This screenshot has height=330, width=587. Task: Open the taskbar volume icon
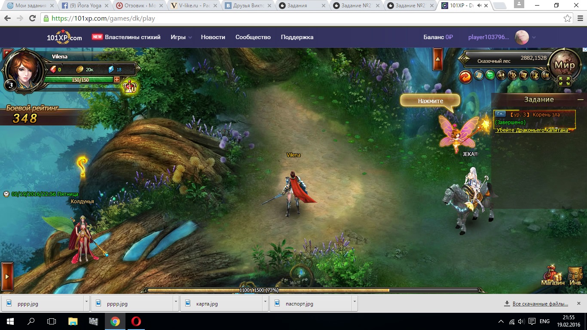pyautogui.click(x=521, y=321)
